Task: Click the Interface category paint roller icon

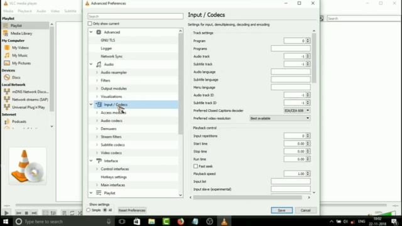Action: [99, 161]
